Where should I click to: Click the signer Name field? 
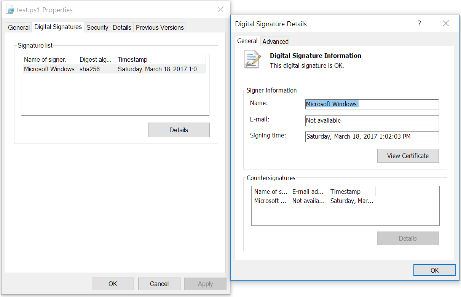pyautogui.click(x=372, y=104)
